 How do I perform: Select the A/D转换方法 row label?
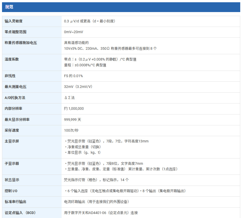click(15, 98)
